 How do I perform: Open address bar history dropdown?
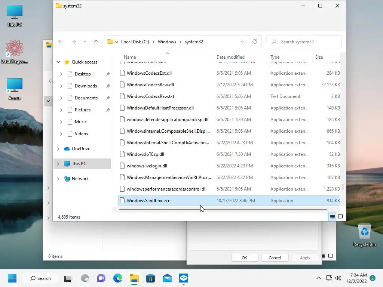tap(242, 42)
